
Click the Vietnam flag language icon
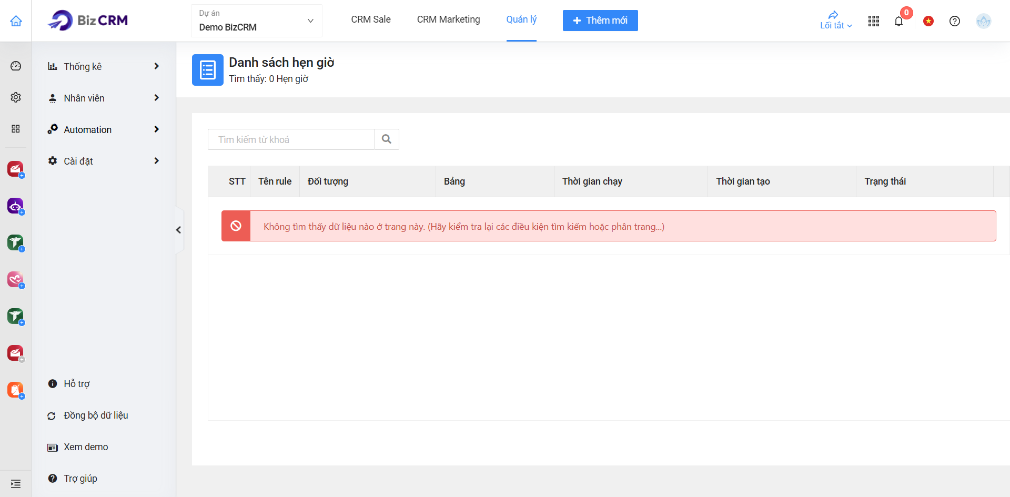pos(928,21)
